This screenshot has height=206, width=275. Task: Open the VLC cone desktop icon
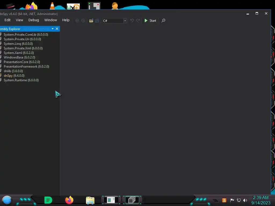pyautogui.click(x=52, y=5)
